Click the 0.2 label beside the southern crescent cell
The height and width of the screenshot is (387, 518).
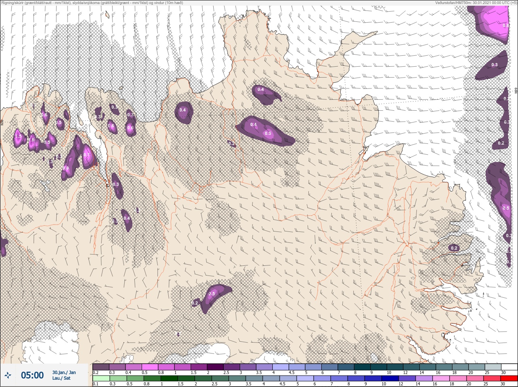point(195,303)
